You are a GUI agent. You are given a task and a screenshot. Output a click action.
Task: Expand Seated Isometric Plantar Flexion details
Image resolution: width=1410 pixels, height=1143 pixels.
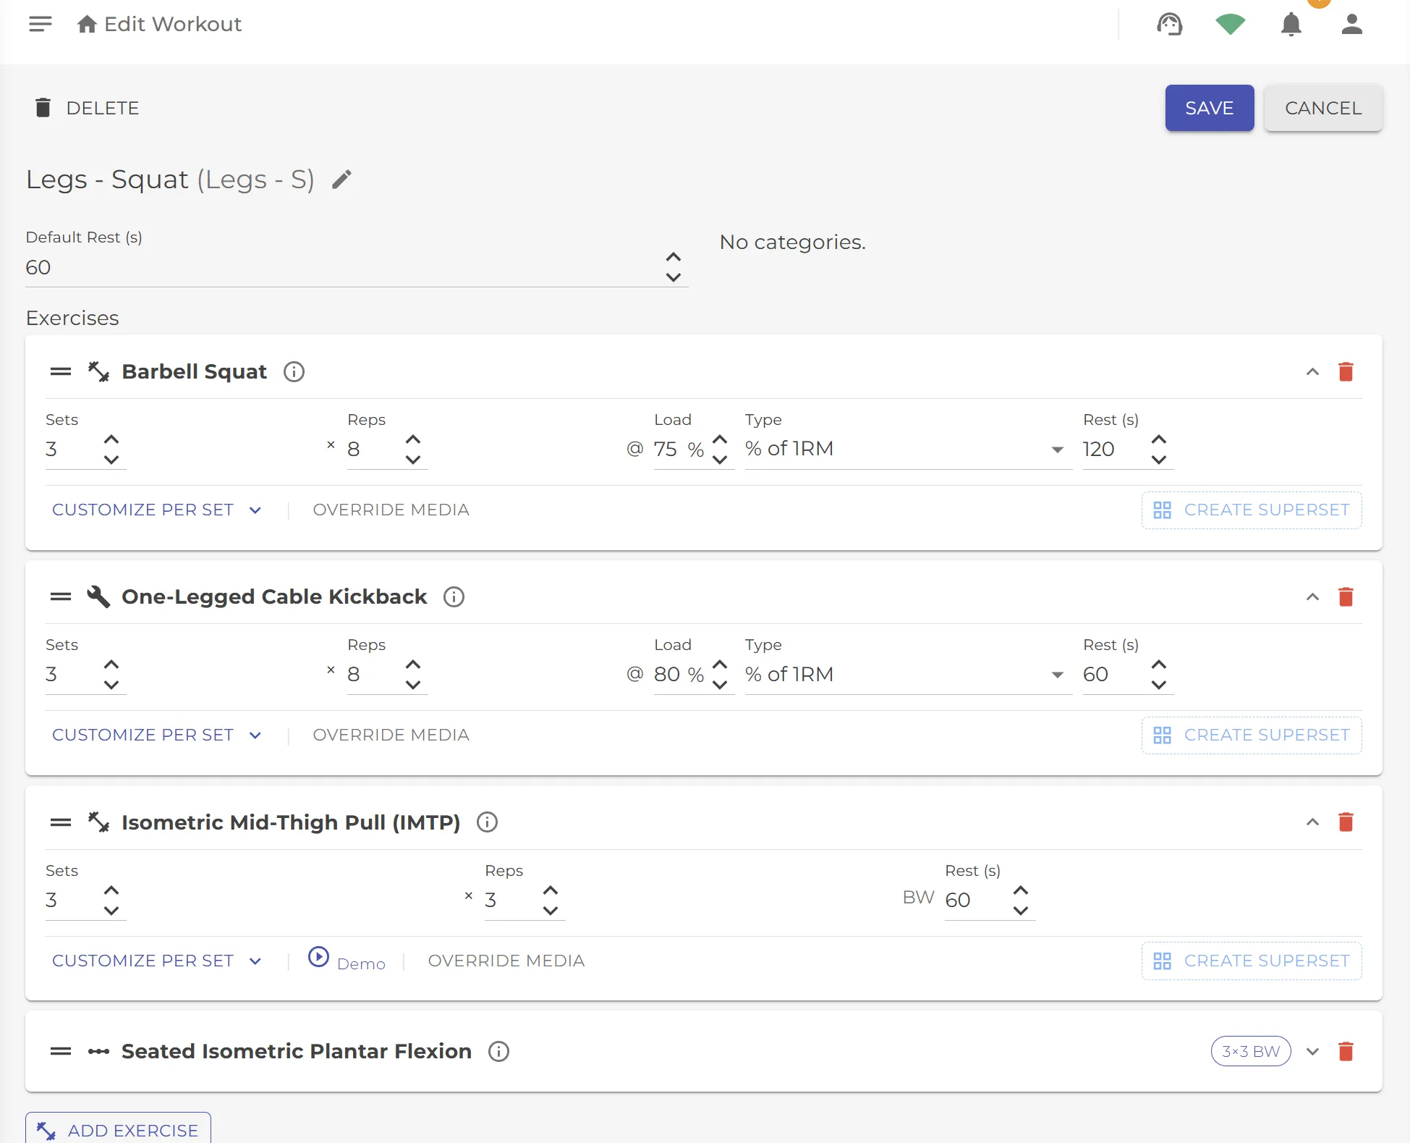pyautogui.click(x=1314, y=1051)
